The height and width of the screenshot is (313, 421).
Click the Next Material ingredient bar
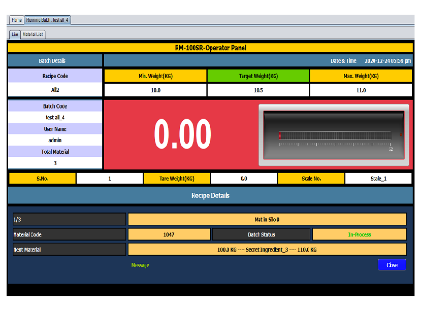pos(267,249)
